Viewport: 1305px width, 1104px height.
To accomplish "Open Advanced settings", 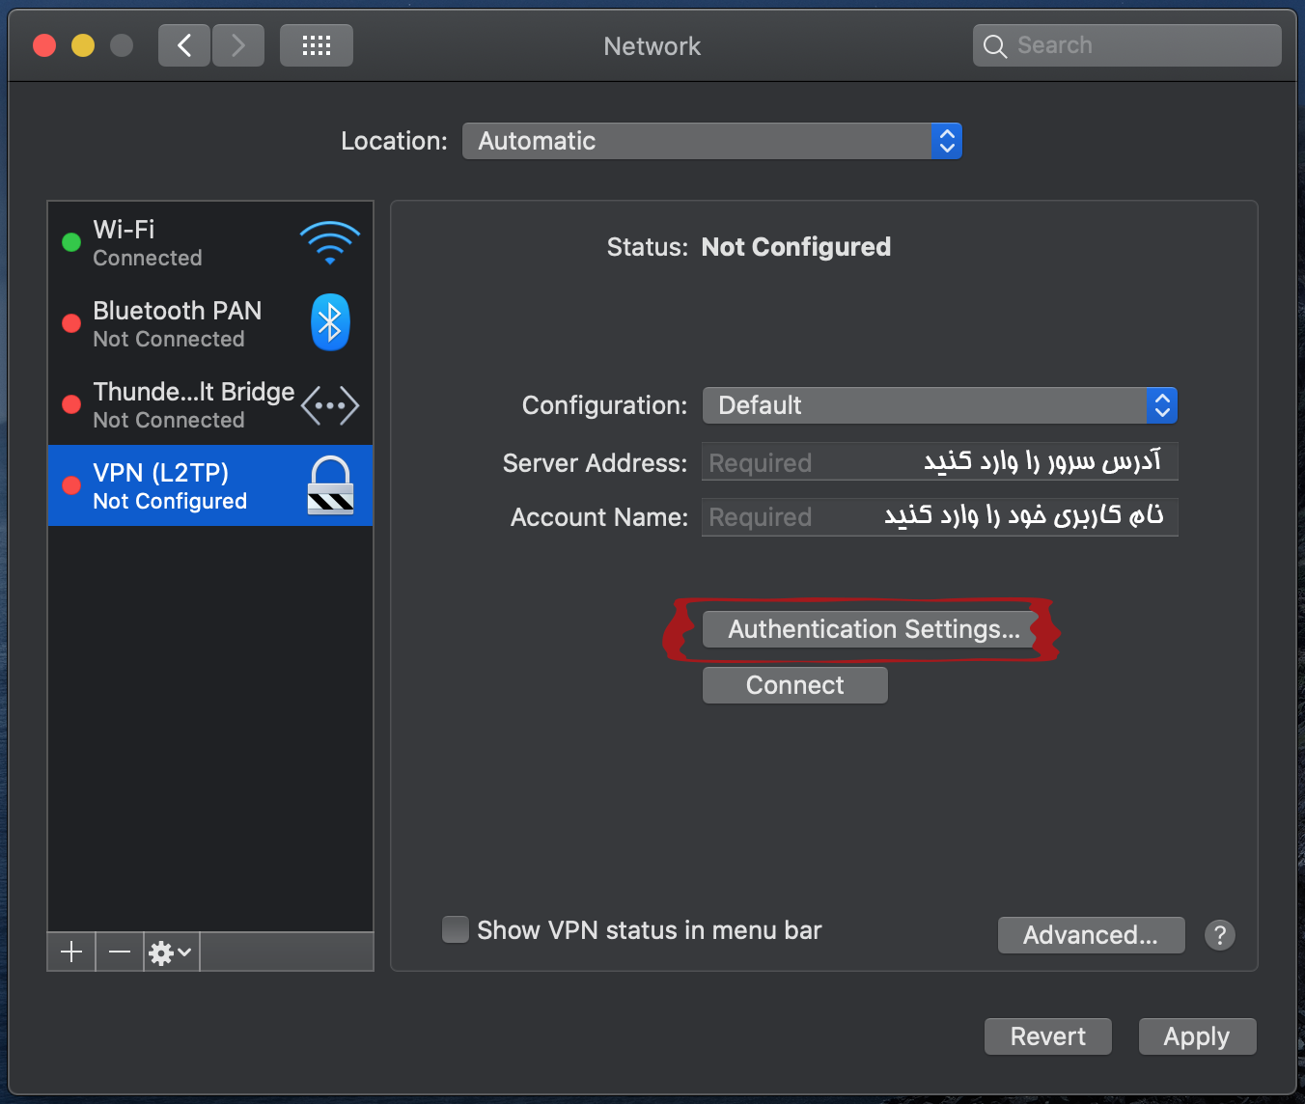I will pyautogui.click(x=1091, y=935).
